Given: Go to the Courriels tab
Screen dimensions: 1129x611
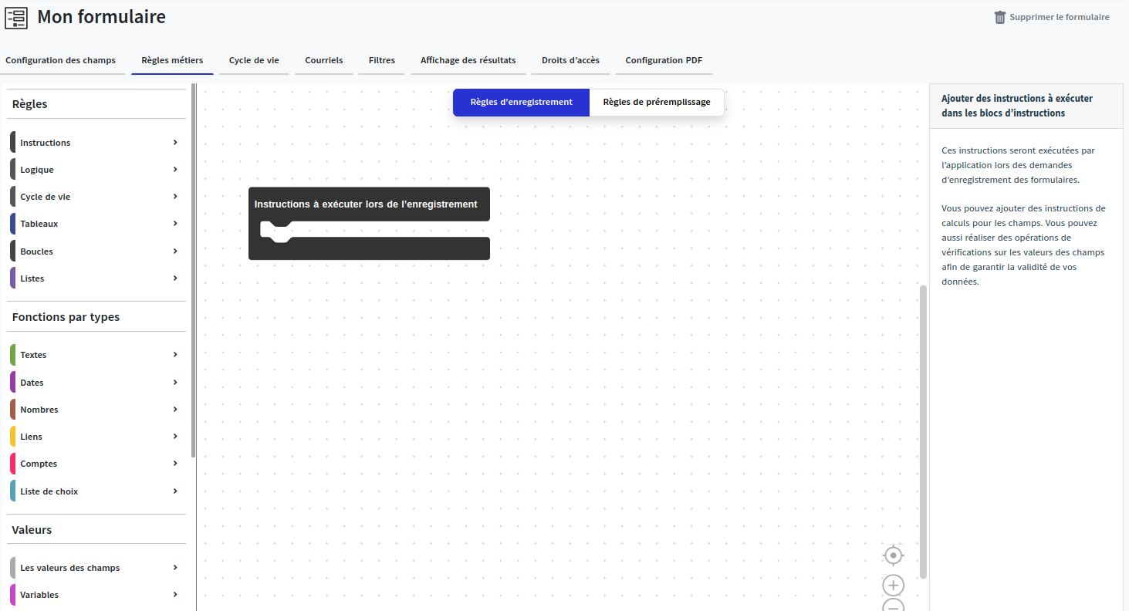Looking at the screenshot, I should pyautogui.click(x=323, y=60).
